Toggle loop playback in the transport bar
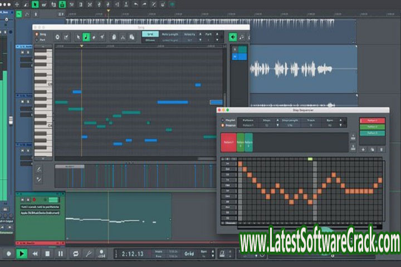The width and height of the screenshot is (401, 267). click(76, 254)
